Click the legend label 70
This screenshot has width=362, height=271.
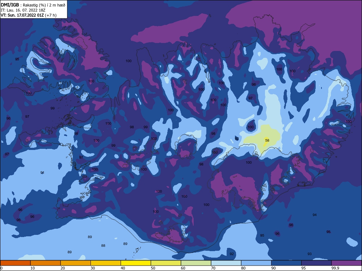(213, 268)
